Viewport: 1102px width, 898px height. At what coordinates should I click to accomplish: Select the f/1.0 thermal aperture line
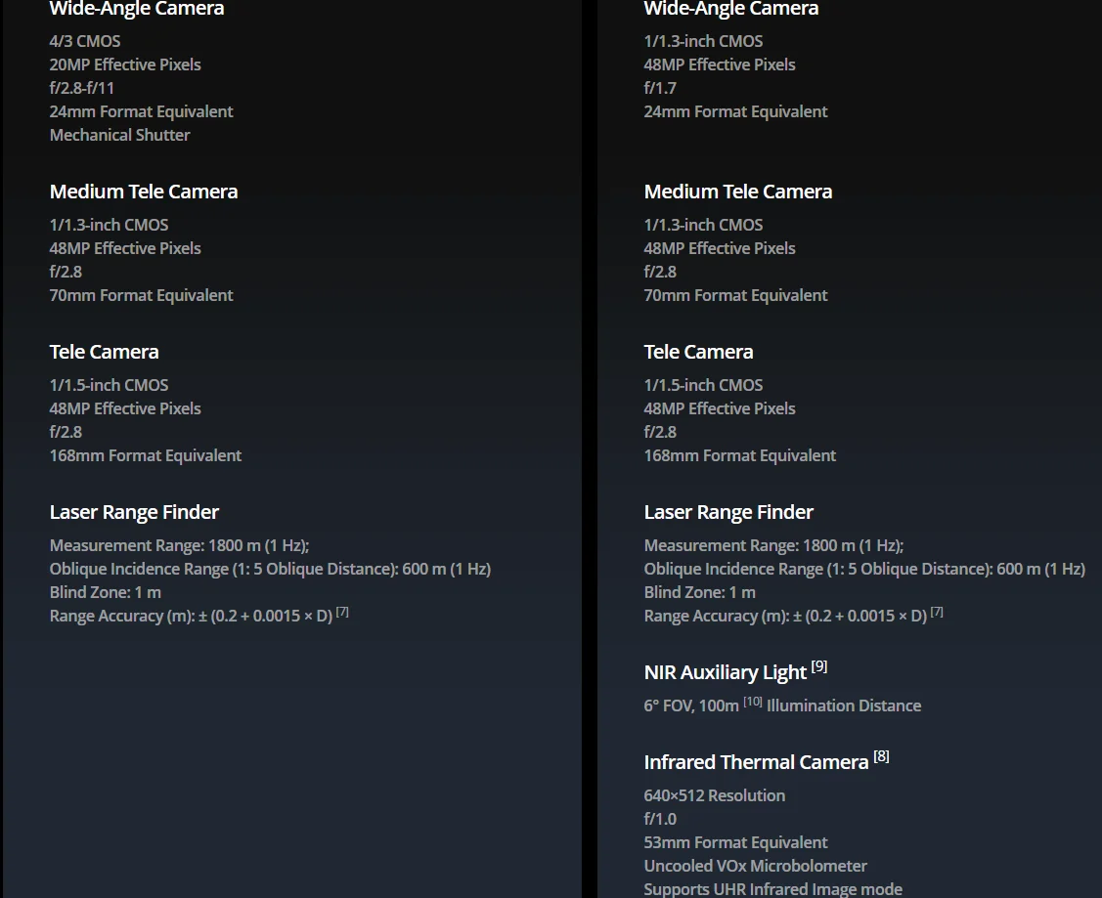pos(660,819)
